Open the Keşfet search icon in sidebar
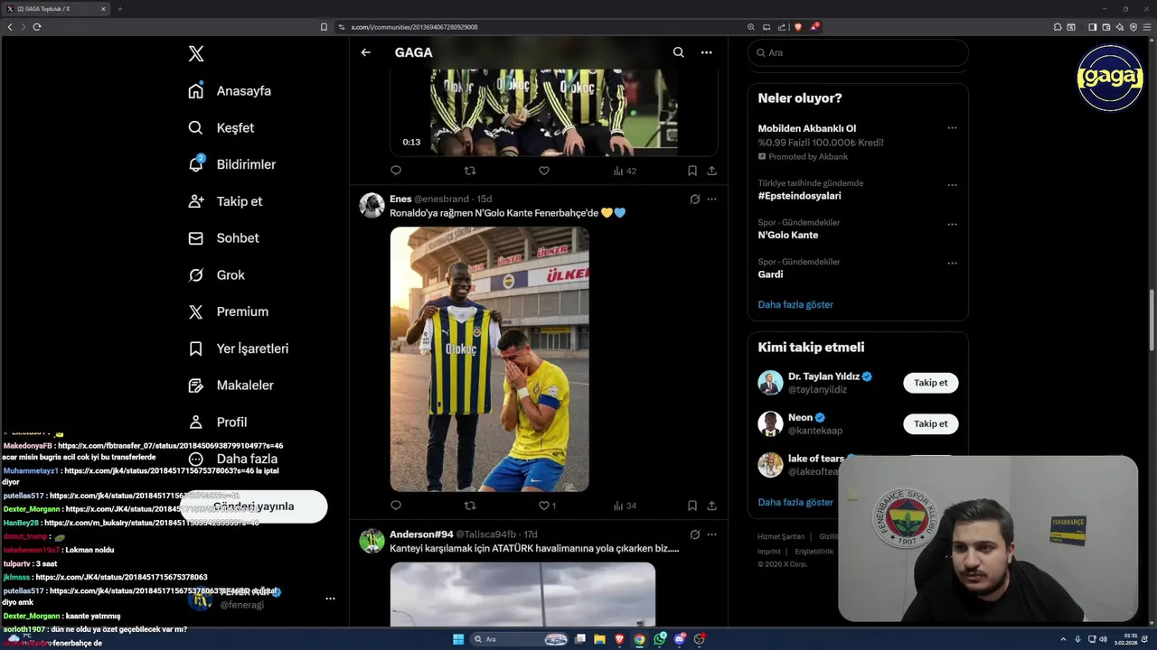Image resolution: width=1157 pixels, height=650 pixels. pyautogui.click(x=196, y=128)
